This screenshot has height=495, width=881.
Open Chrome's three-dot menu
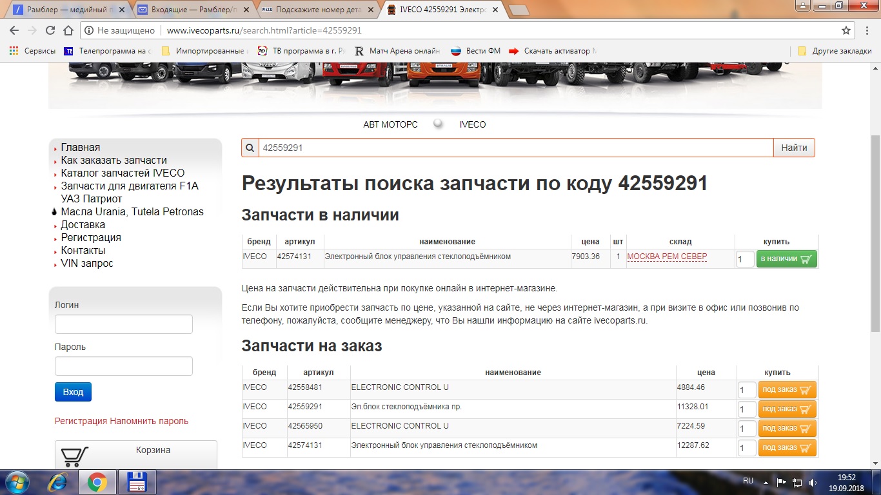[x=868, y=30]
